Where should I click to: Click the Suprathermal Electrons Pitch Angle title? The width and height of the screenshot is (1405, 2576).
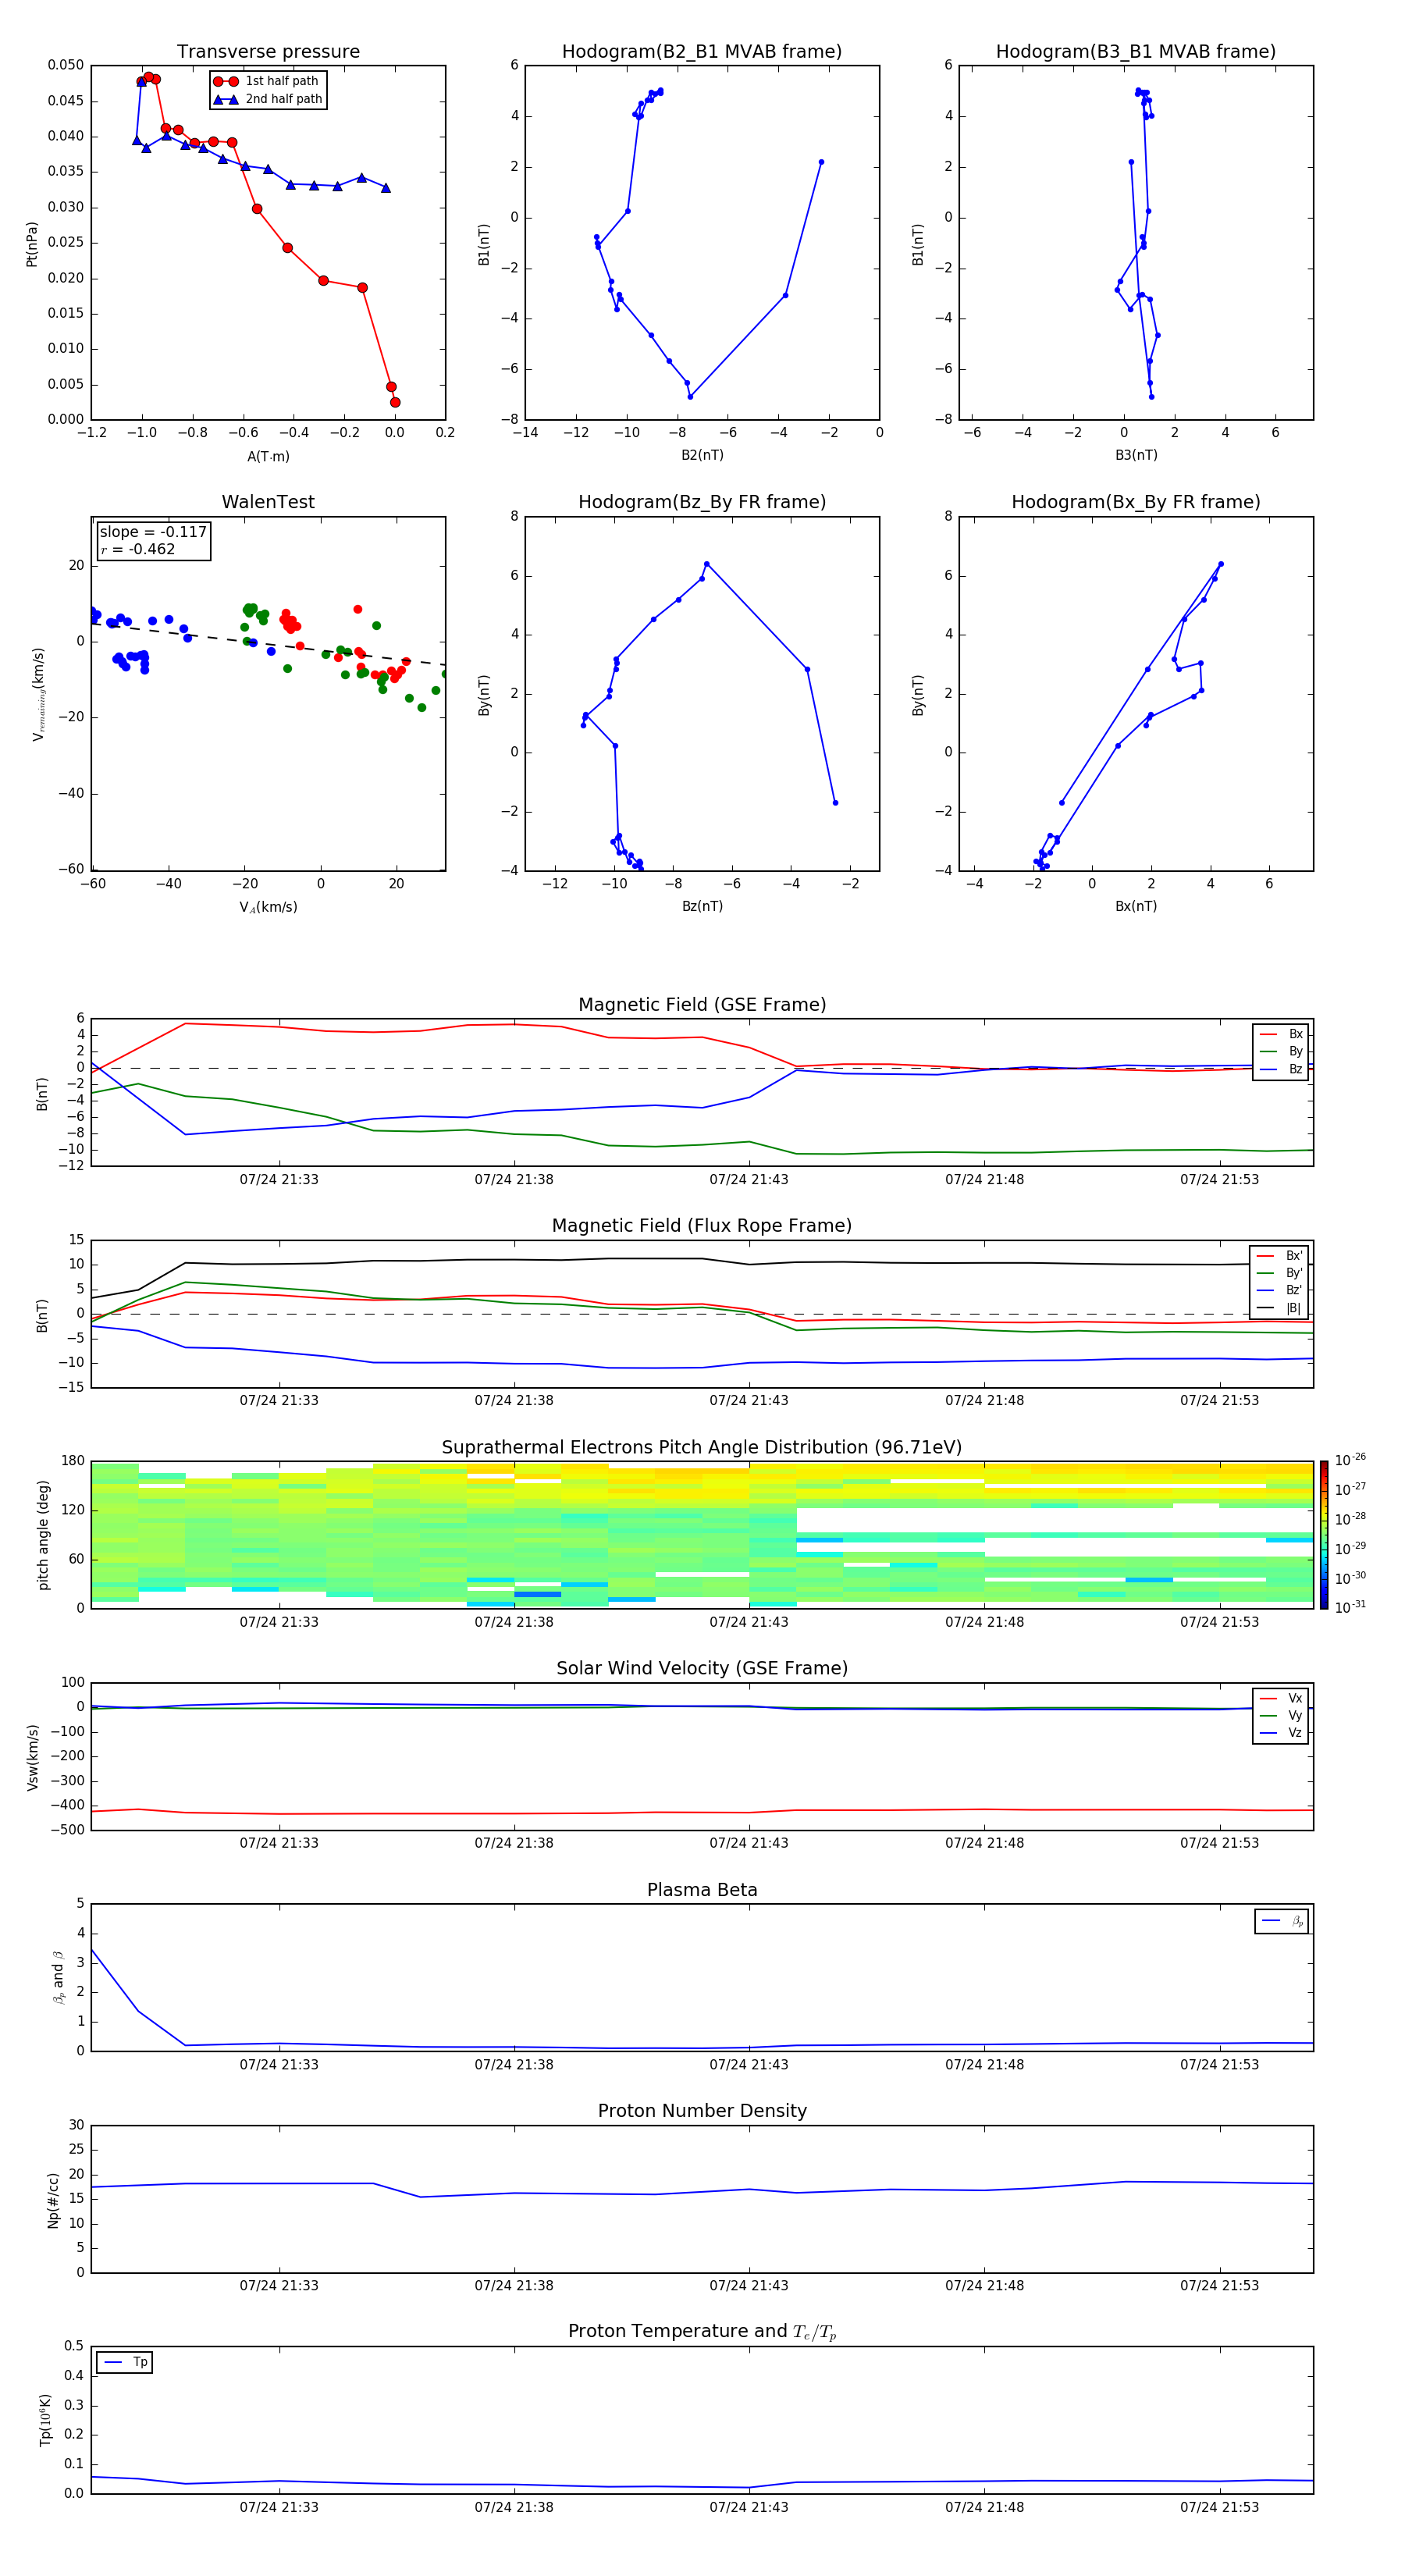point(702,1447)
